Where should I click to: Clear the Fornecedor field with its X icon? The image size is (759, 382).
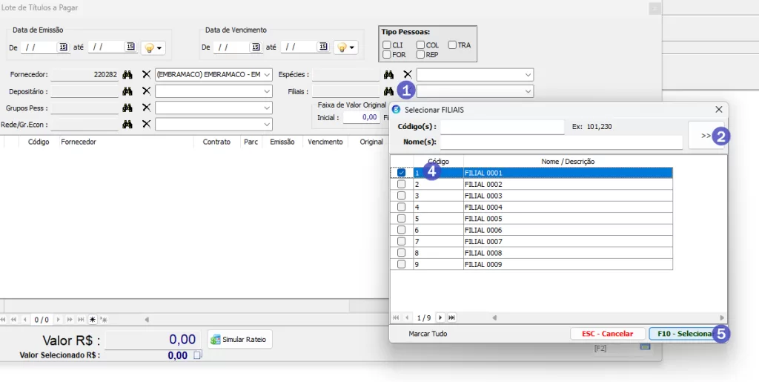(x=146, y=75)
